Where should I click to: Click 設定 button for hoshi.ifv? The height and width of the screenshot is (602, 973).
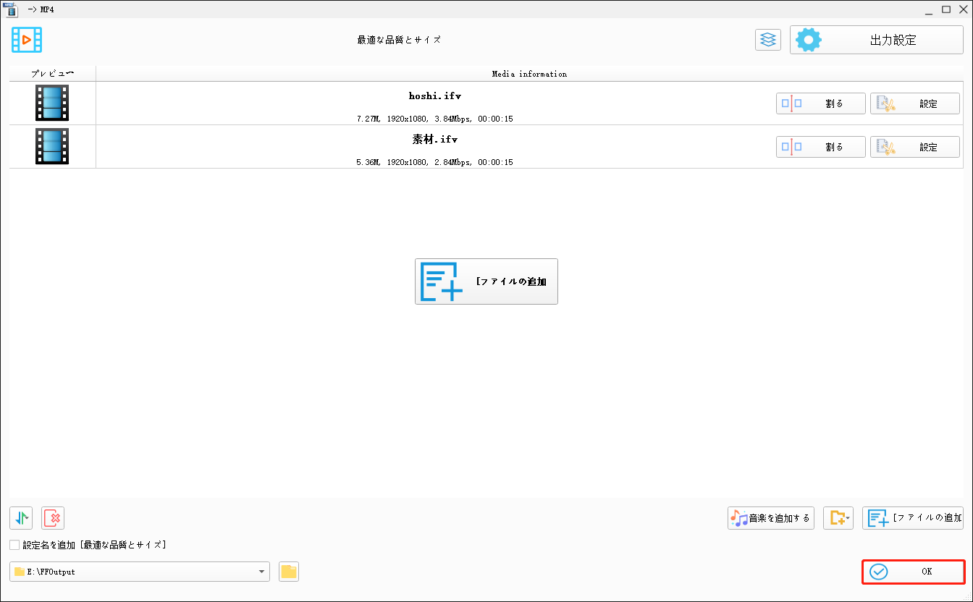coord(915,103)
